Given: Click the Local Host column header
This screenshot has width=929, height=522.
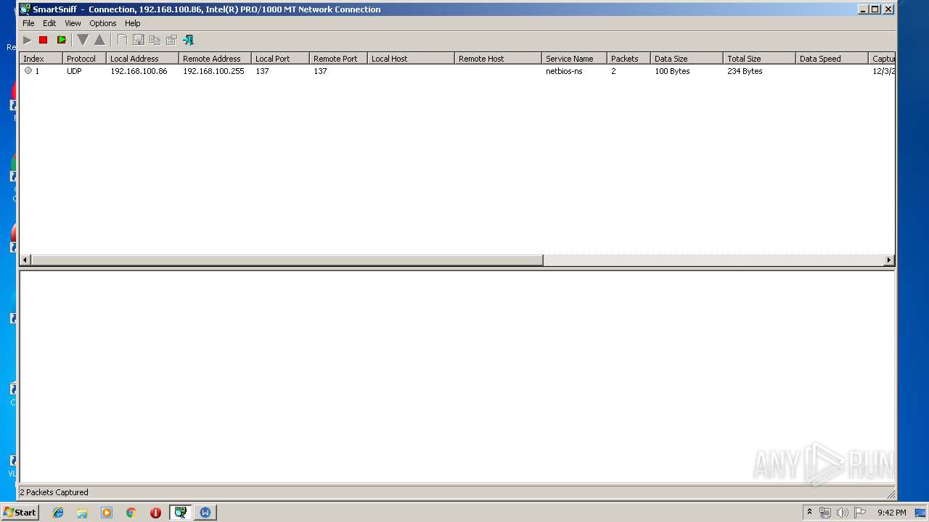Looking at the screenshot, I should coord(411,59).
